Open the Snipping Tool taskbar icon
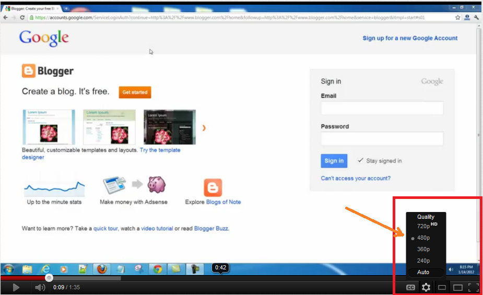The image size is (483, 295). coord(138,269)
